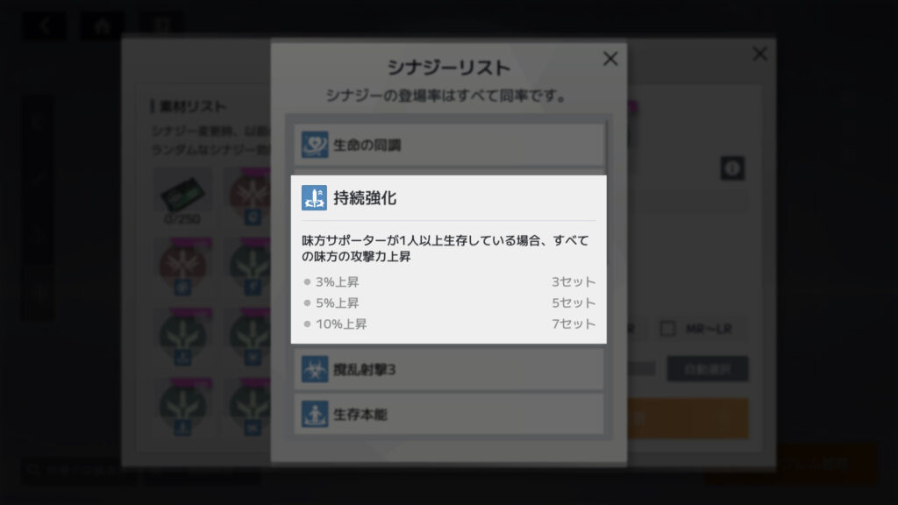Click the orange confirm button
The height and width of the screenshot is (505, 898).
688,418
